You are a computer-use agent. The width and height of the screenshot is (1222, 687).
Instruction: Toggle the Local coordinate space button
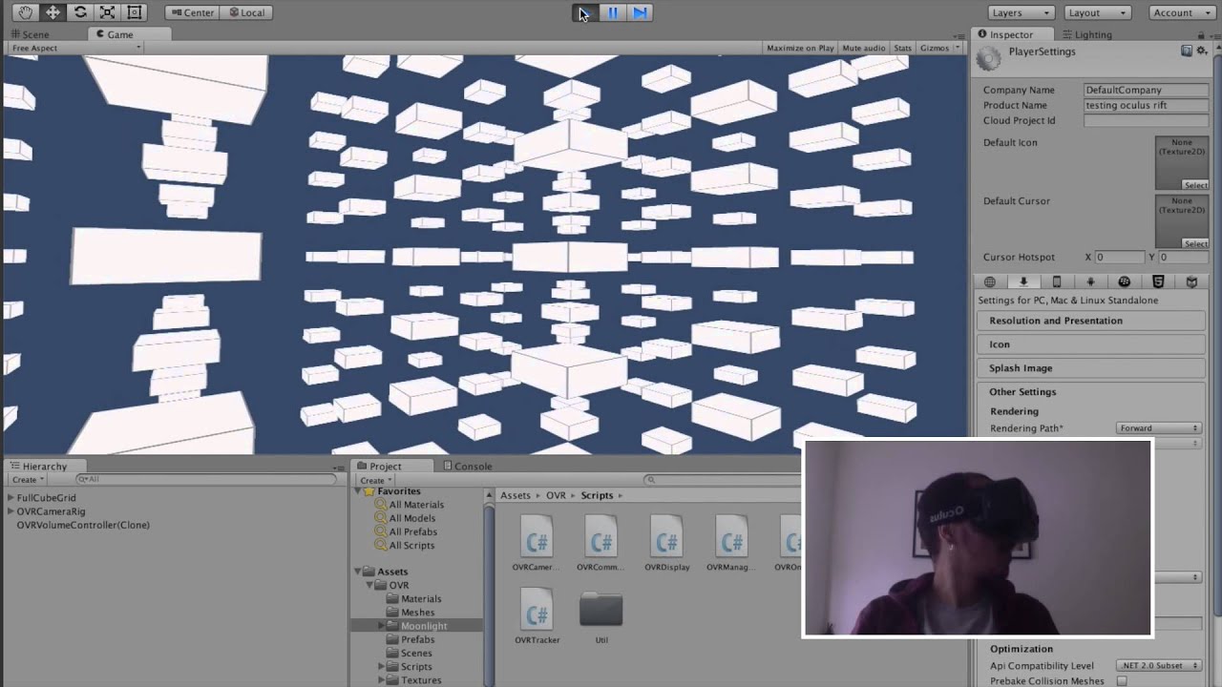click(x=245, y=12)
